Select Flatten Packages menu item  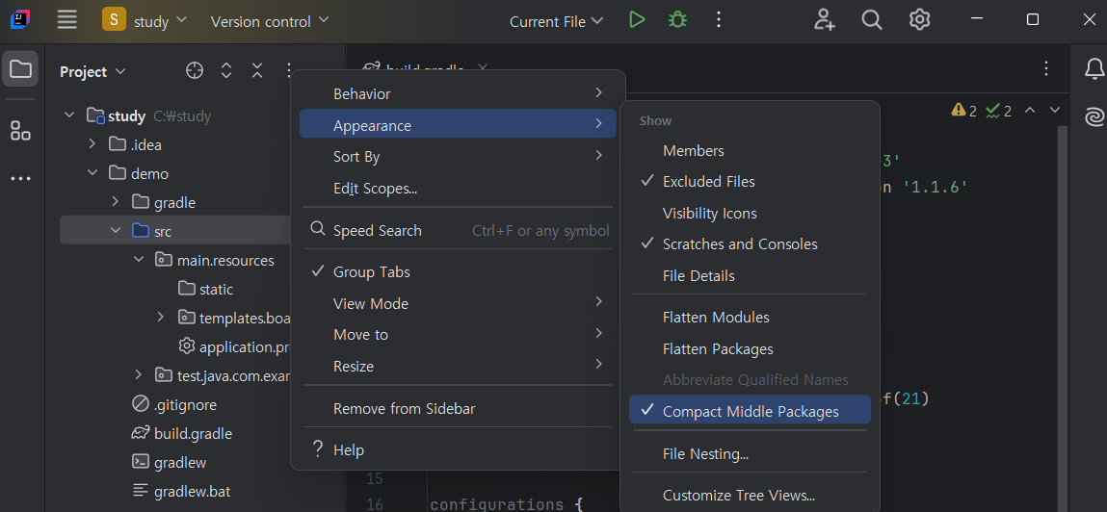tap(718, 349)
